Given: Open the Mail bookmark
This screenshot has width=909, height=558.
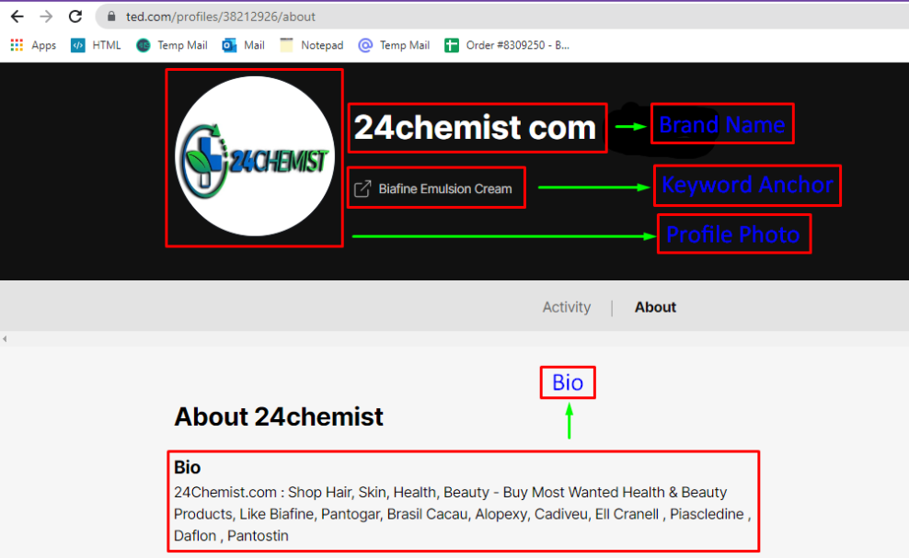Looking at the screenshot, I should tap(243, 44).
